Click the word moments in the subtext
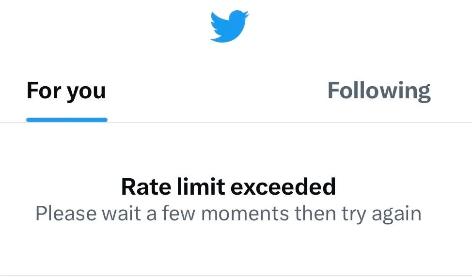The height and width of the screenshot is (277, 472). (x=245, y=214)
